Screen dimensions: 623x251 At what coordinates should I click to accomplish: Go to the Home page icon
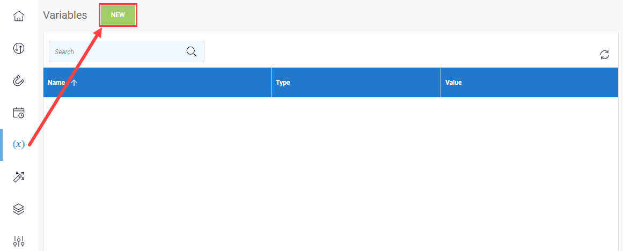click(x=19, y=16)
